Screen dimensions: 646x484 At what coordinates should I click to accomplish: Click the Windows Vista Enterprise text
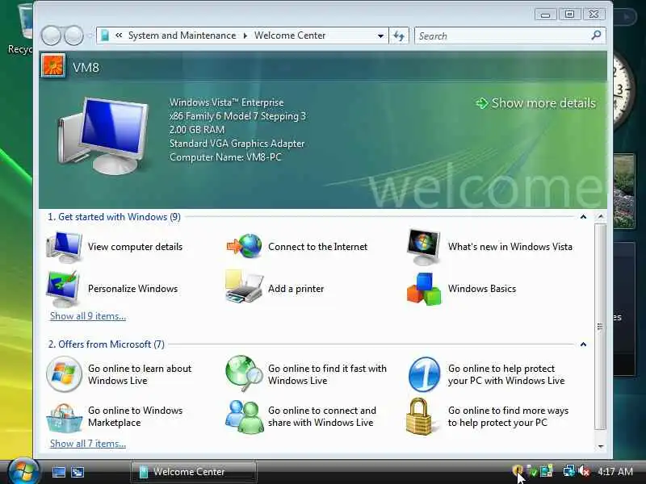coord(227,102)
